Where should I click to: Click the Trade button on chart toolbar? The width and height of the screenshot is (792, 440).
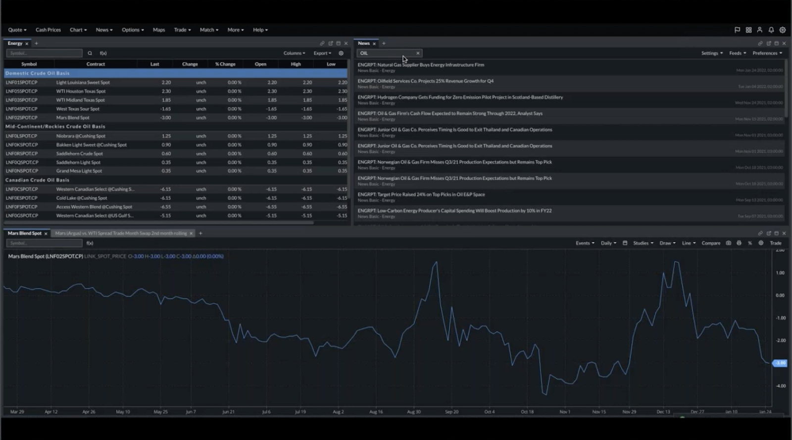click(x=776, y=243)
